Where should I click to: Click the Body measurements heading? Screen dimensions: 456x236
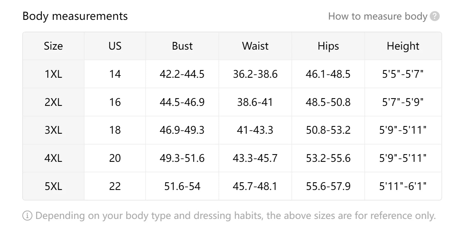[75, 16]
